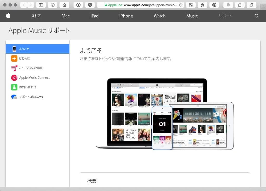Select はじめに in the sidebar

click(x=37, y=58)
